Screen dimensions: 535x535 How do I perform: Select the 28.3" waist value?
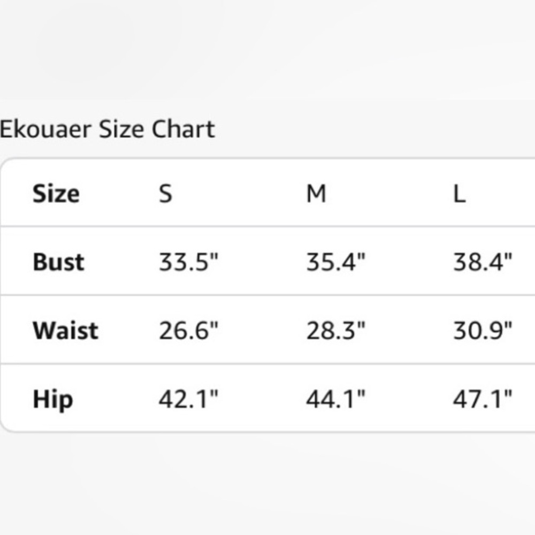point(335,331)
